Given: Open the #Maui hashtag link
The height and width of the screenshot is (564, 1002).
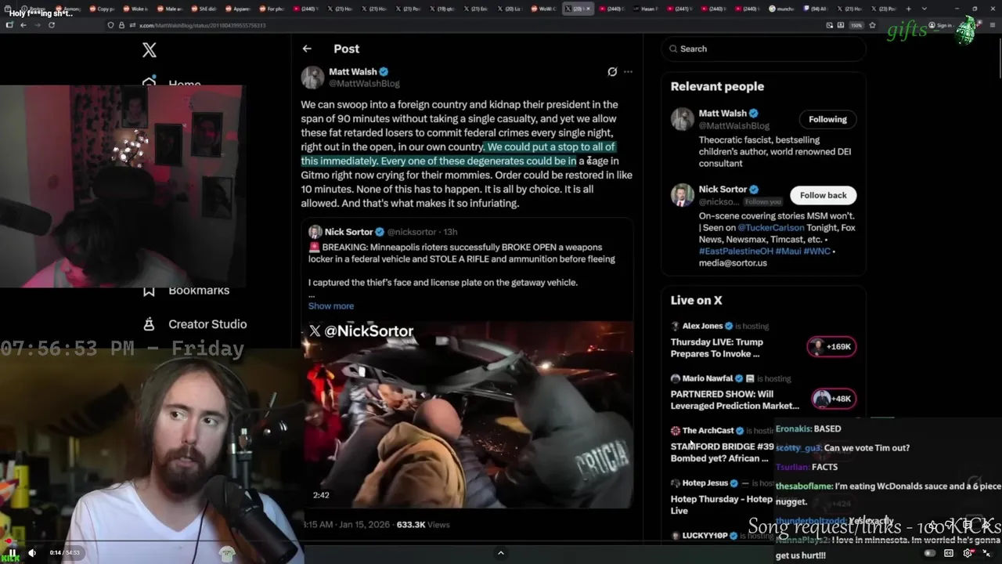Looking at the screenshot, I should pos(788,251).
